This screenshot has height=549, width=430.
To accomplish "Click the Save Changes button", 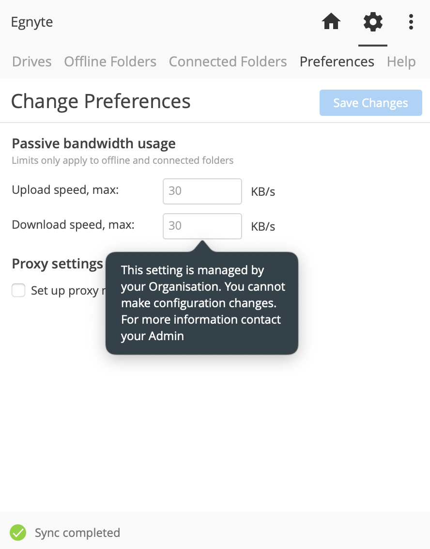I will (x=370, y=103).
